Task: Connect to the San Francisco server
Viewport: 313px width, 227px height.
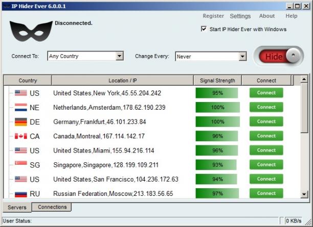Action: pos(266,179)
